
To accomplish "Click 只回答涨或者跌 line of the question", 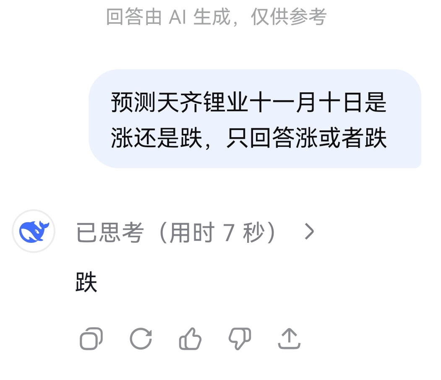I will tap(307, 138).
